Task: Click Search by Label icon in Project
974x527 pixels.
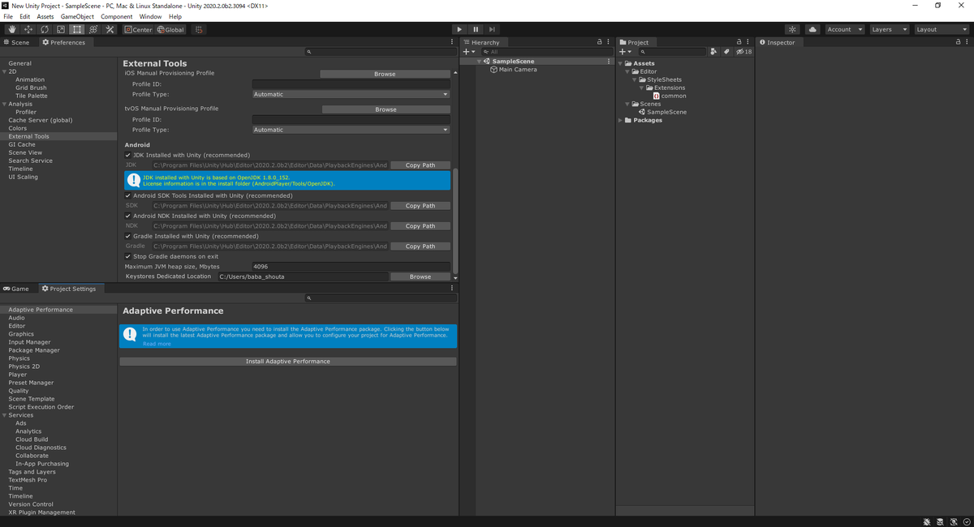Action: [726, 52]
